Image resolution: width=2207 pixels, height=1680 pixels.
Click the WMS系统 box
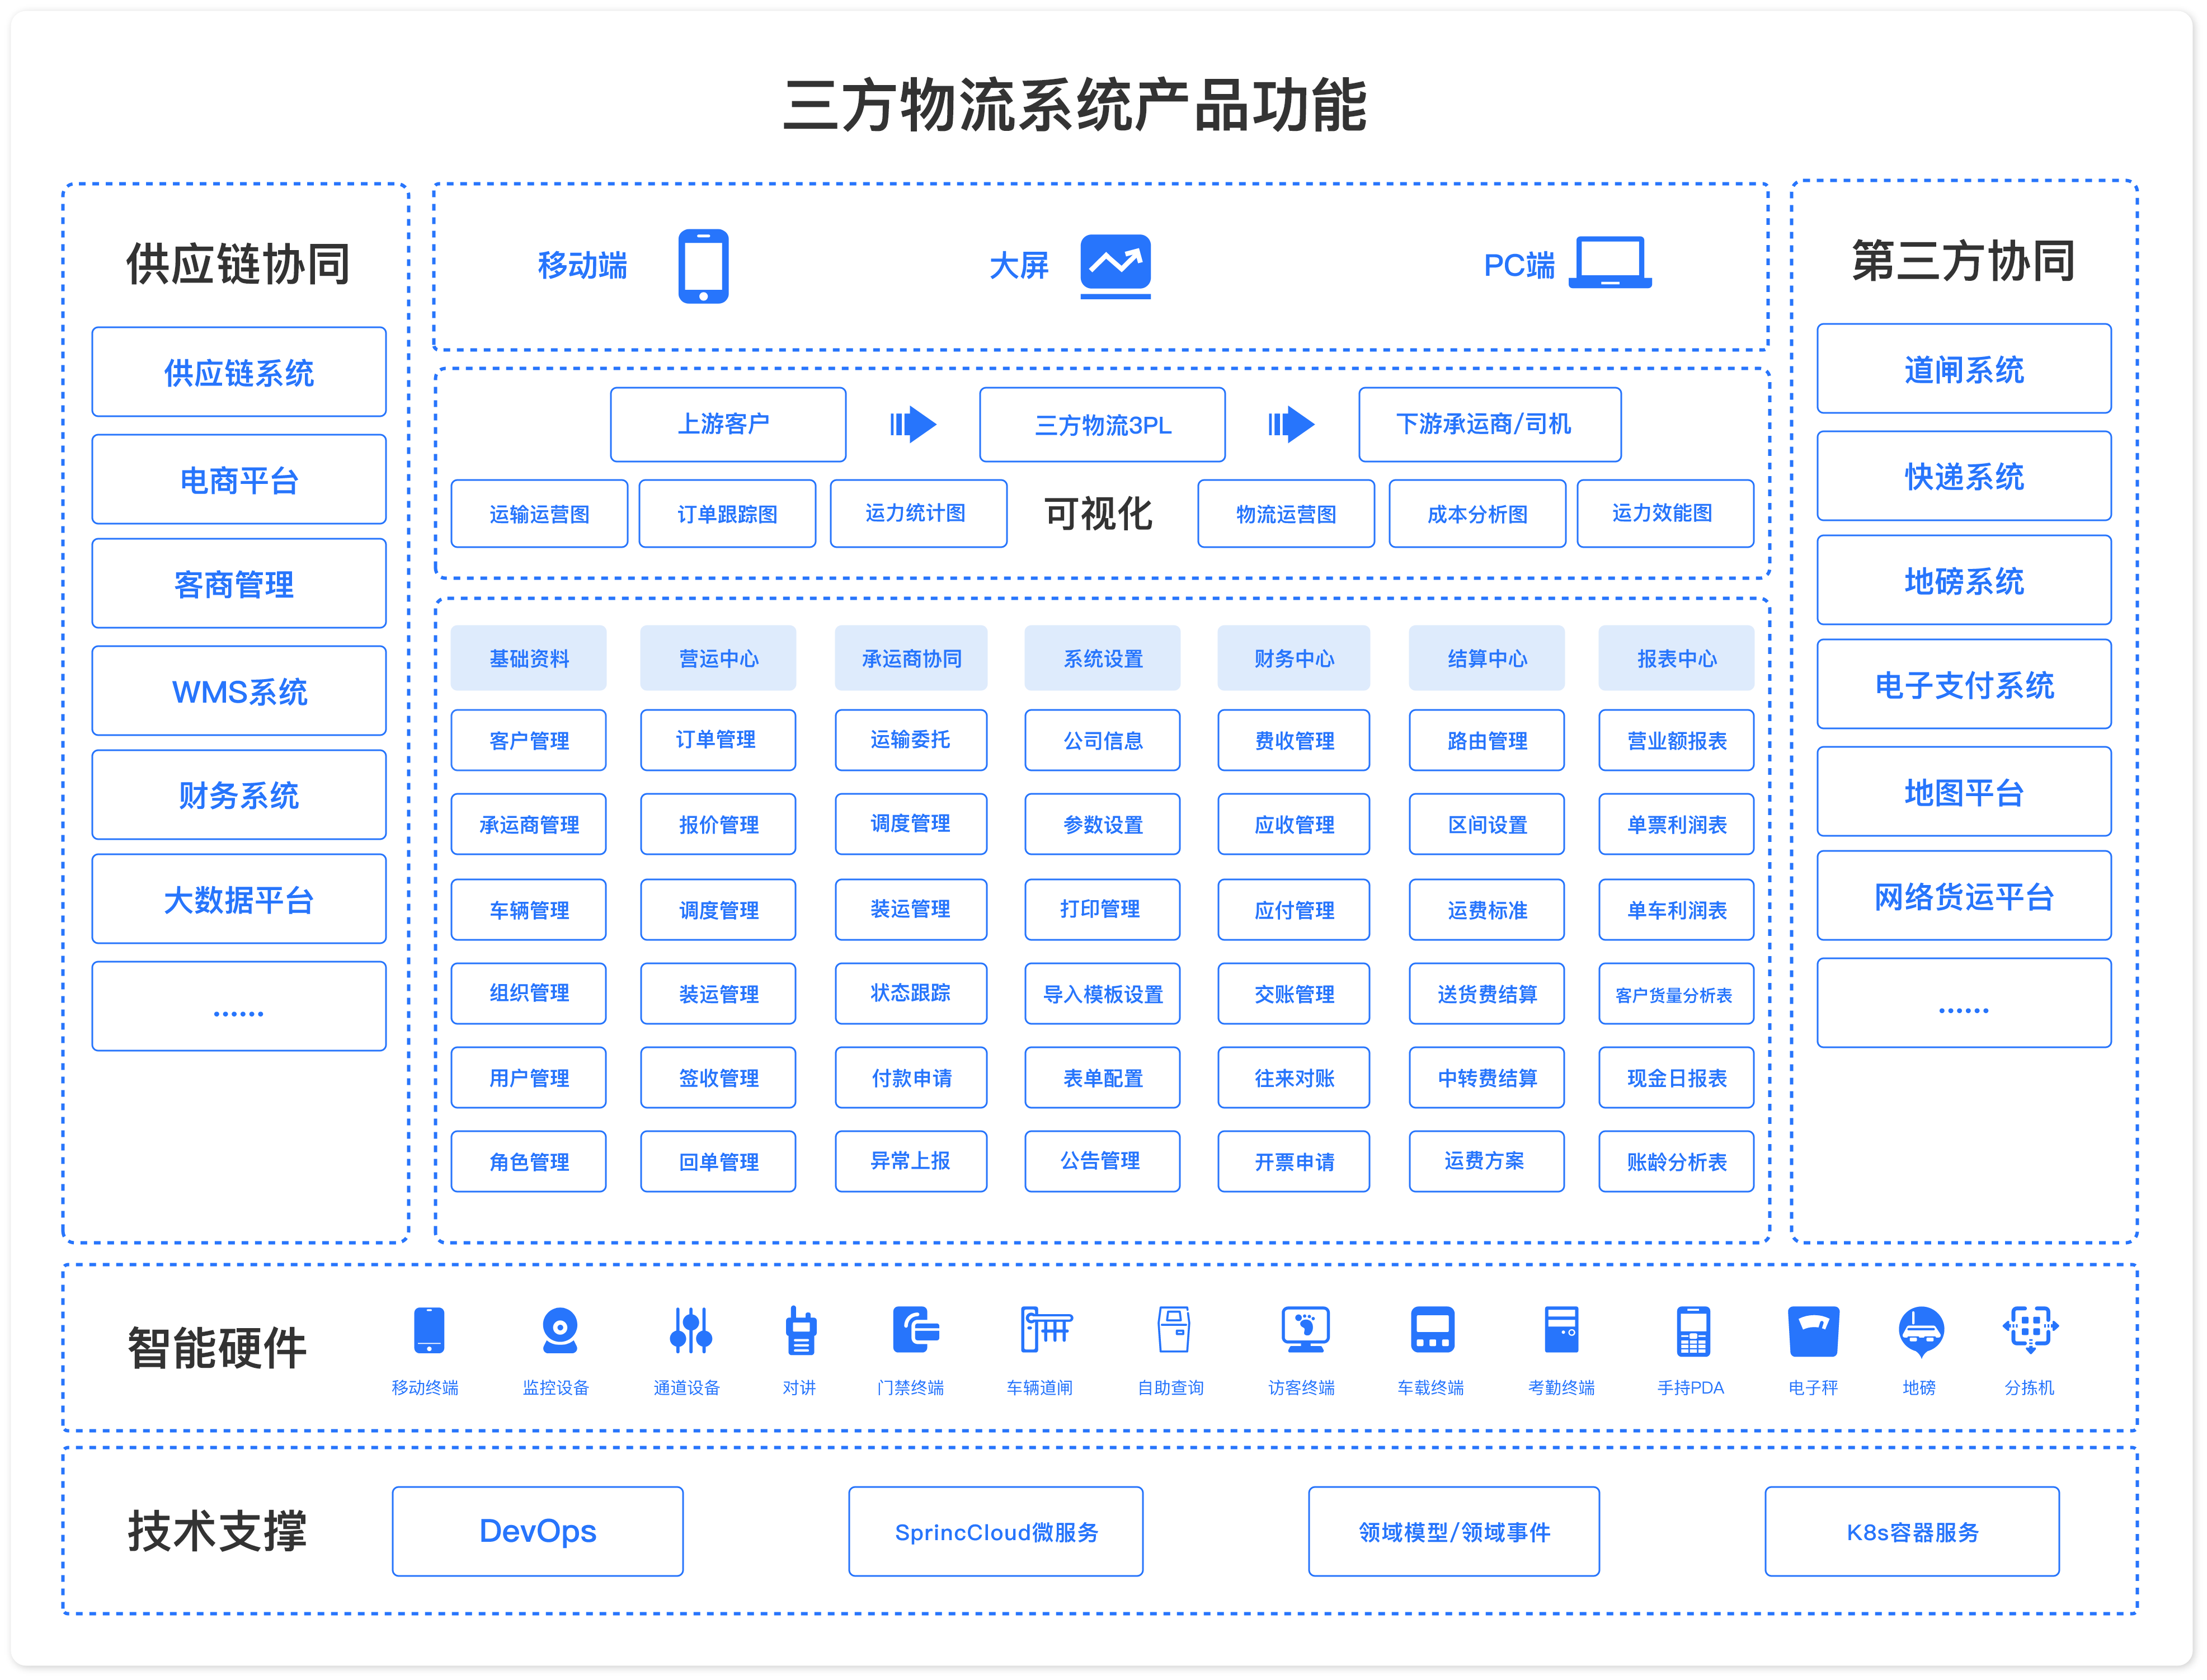(x=239, y=691)
